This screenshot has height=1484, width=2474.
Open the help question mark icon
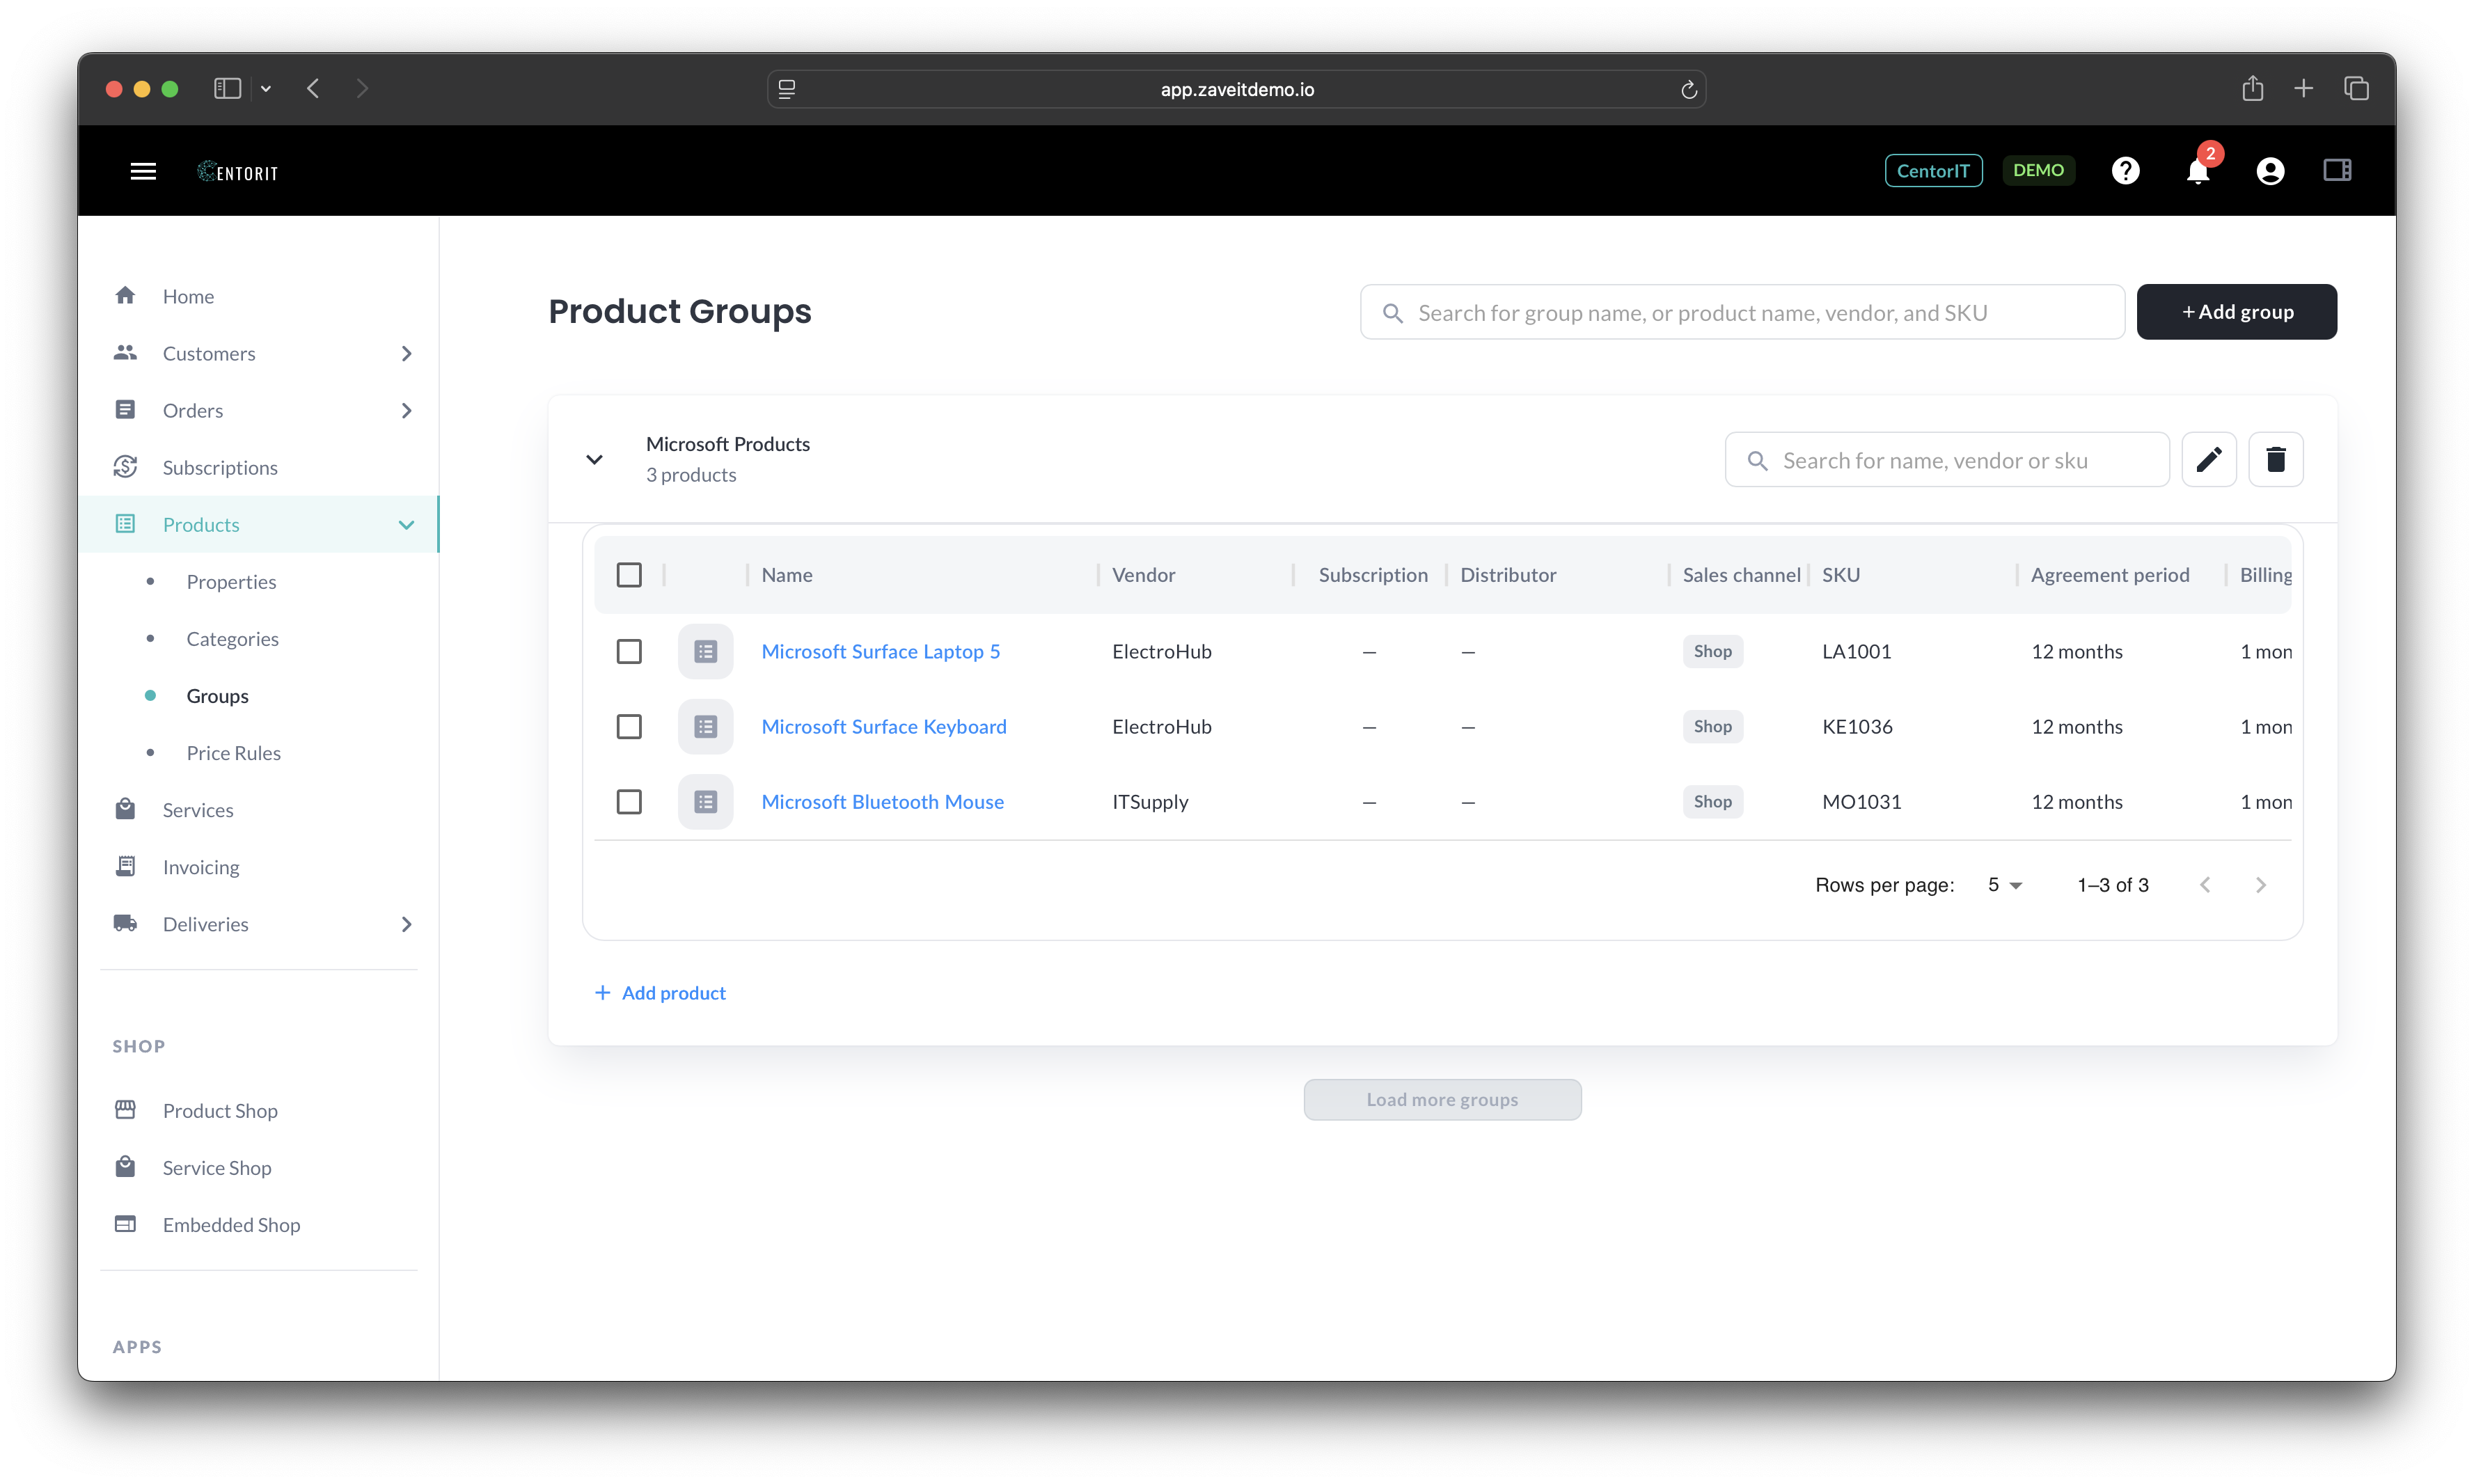click(2125, 171)
